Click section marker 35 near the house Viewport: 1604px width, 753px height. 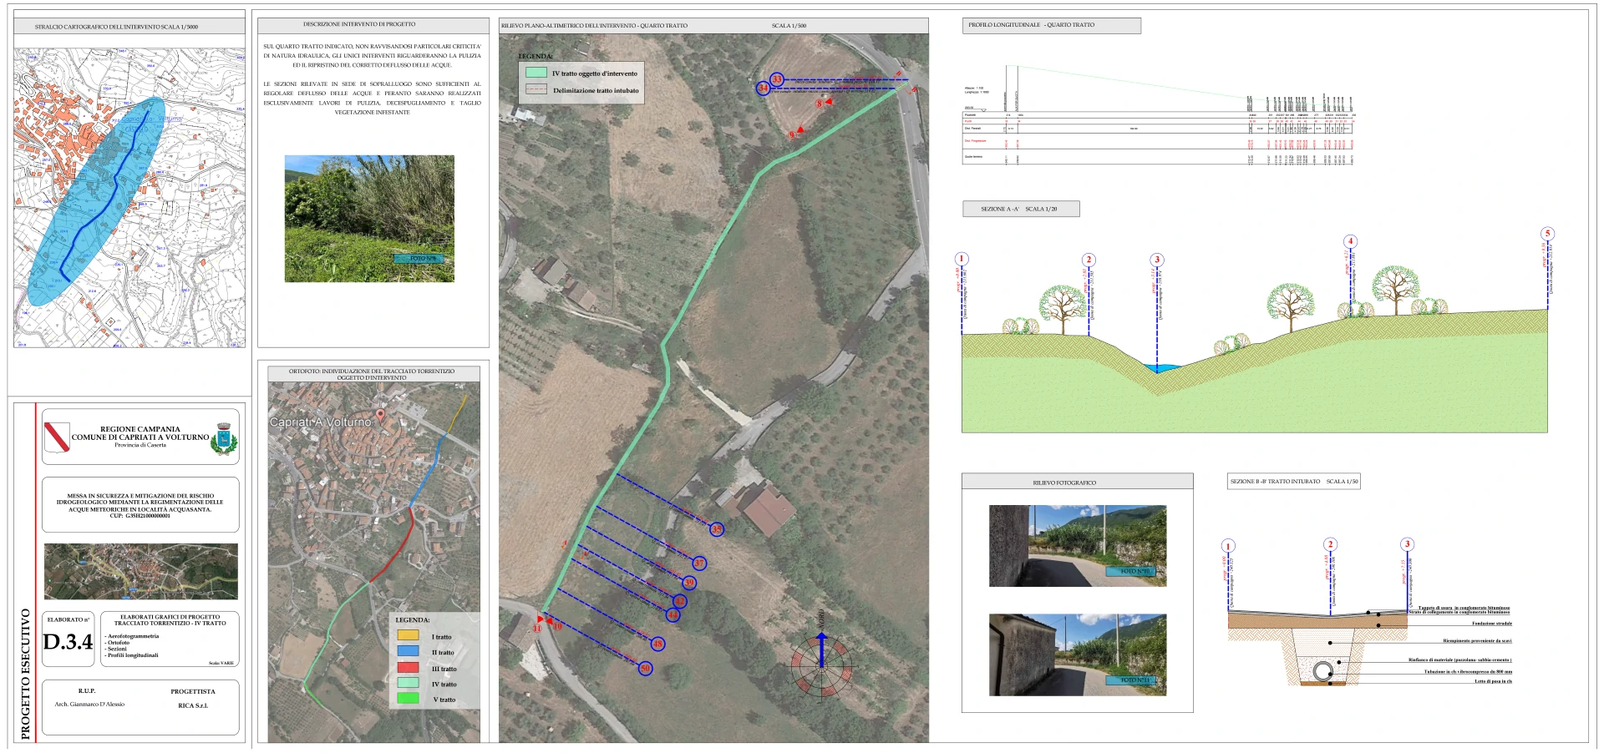(x=716, y=529)
